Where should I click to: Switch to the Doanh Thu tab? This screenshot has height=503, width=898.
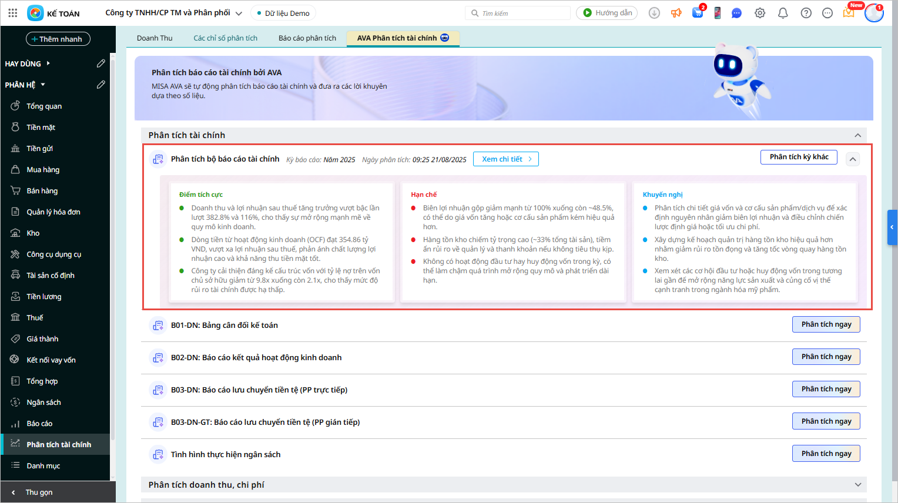(155, 38)
